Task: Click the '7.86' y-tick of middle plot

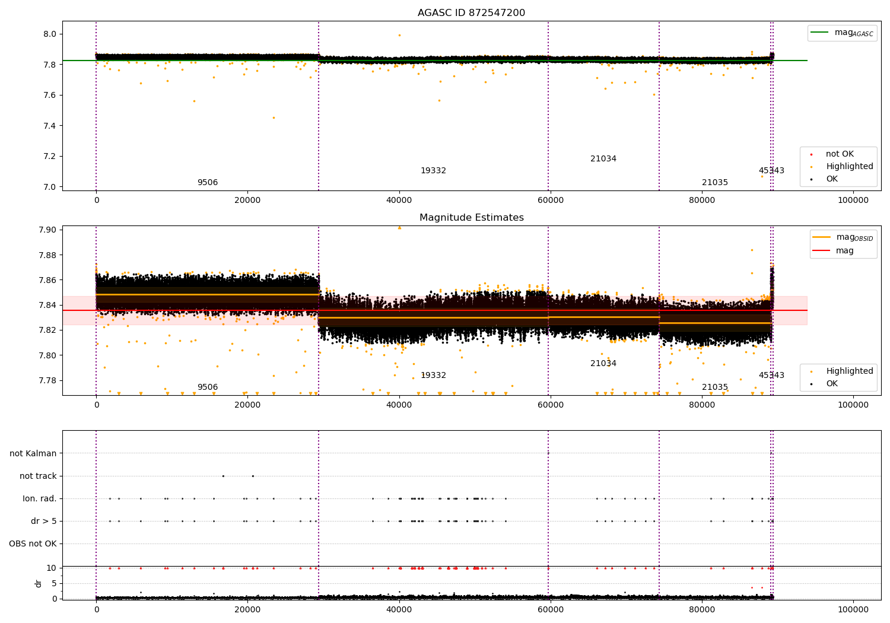Action: 47,281
